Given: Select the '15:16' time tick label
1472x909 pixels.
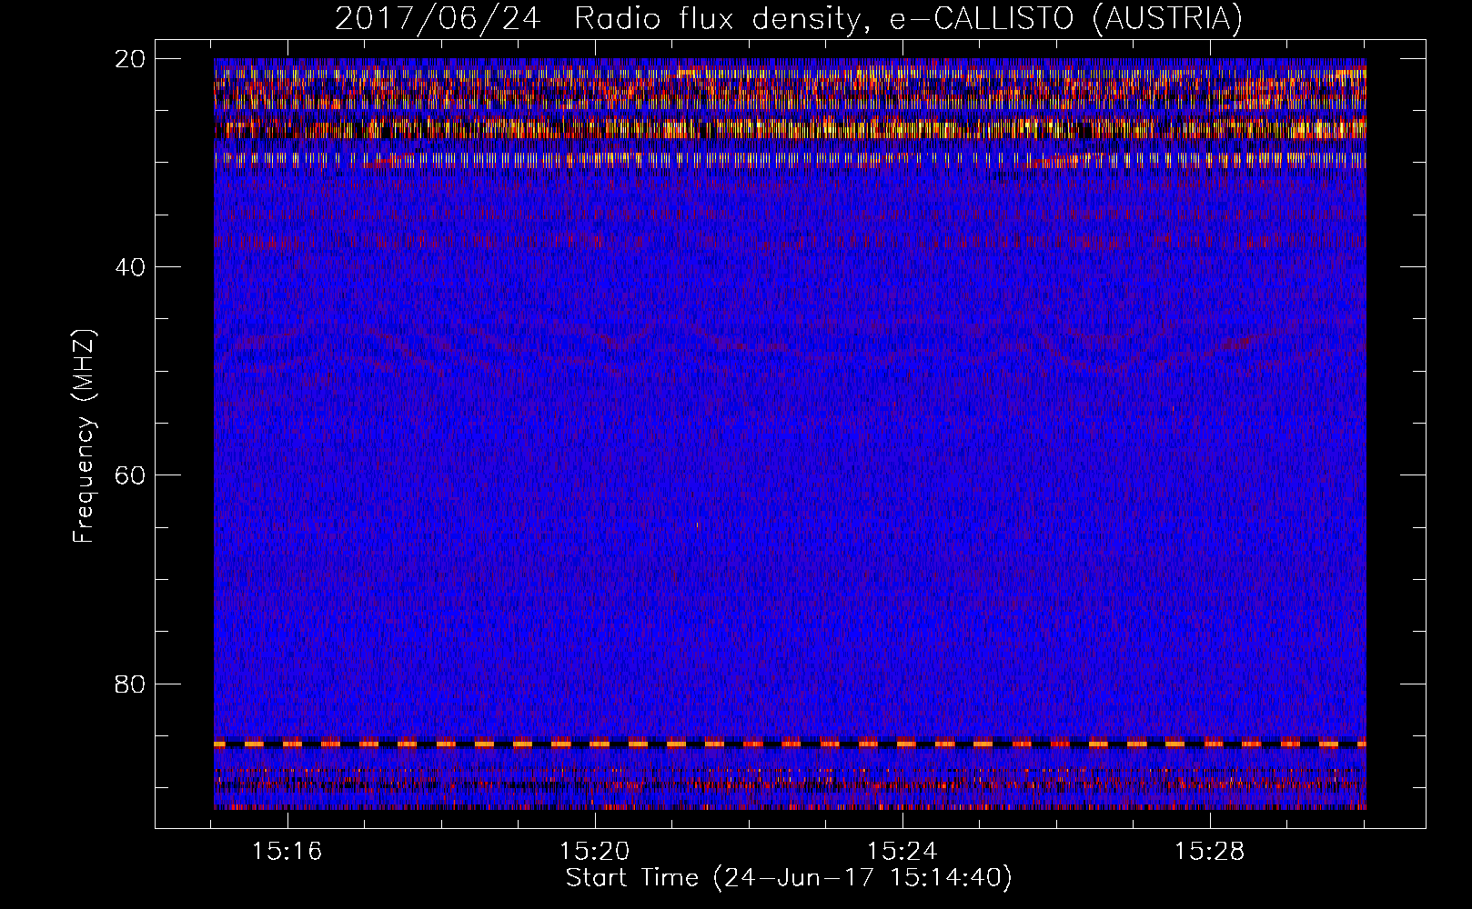Looking at the screenshot, I should [287, 852].
